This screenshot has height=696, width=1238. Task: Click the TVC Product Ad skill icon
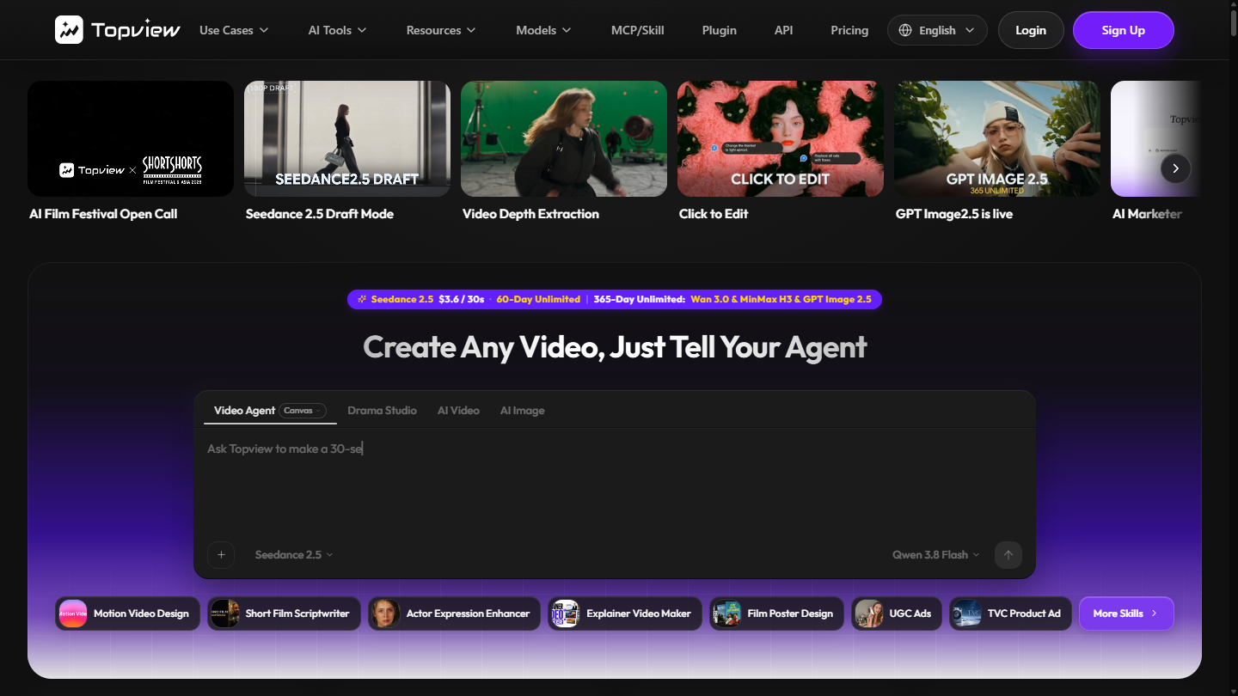[x=967, y=614]
